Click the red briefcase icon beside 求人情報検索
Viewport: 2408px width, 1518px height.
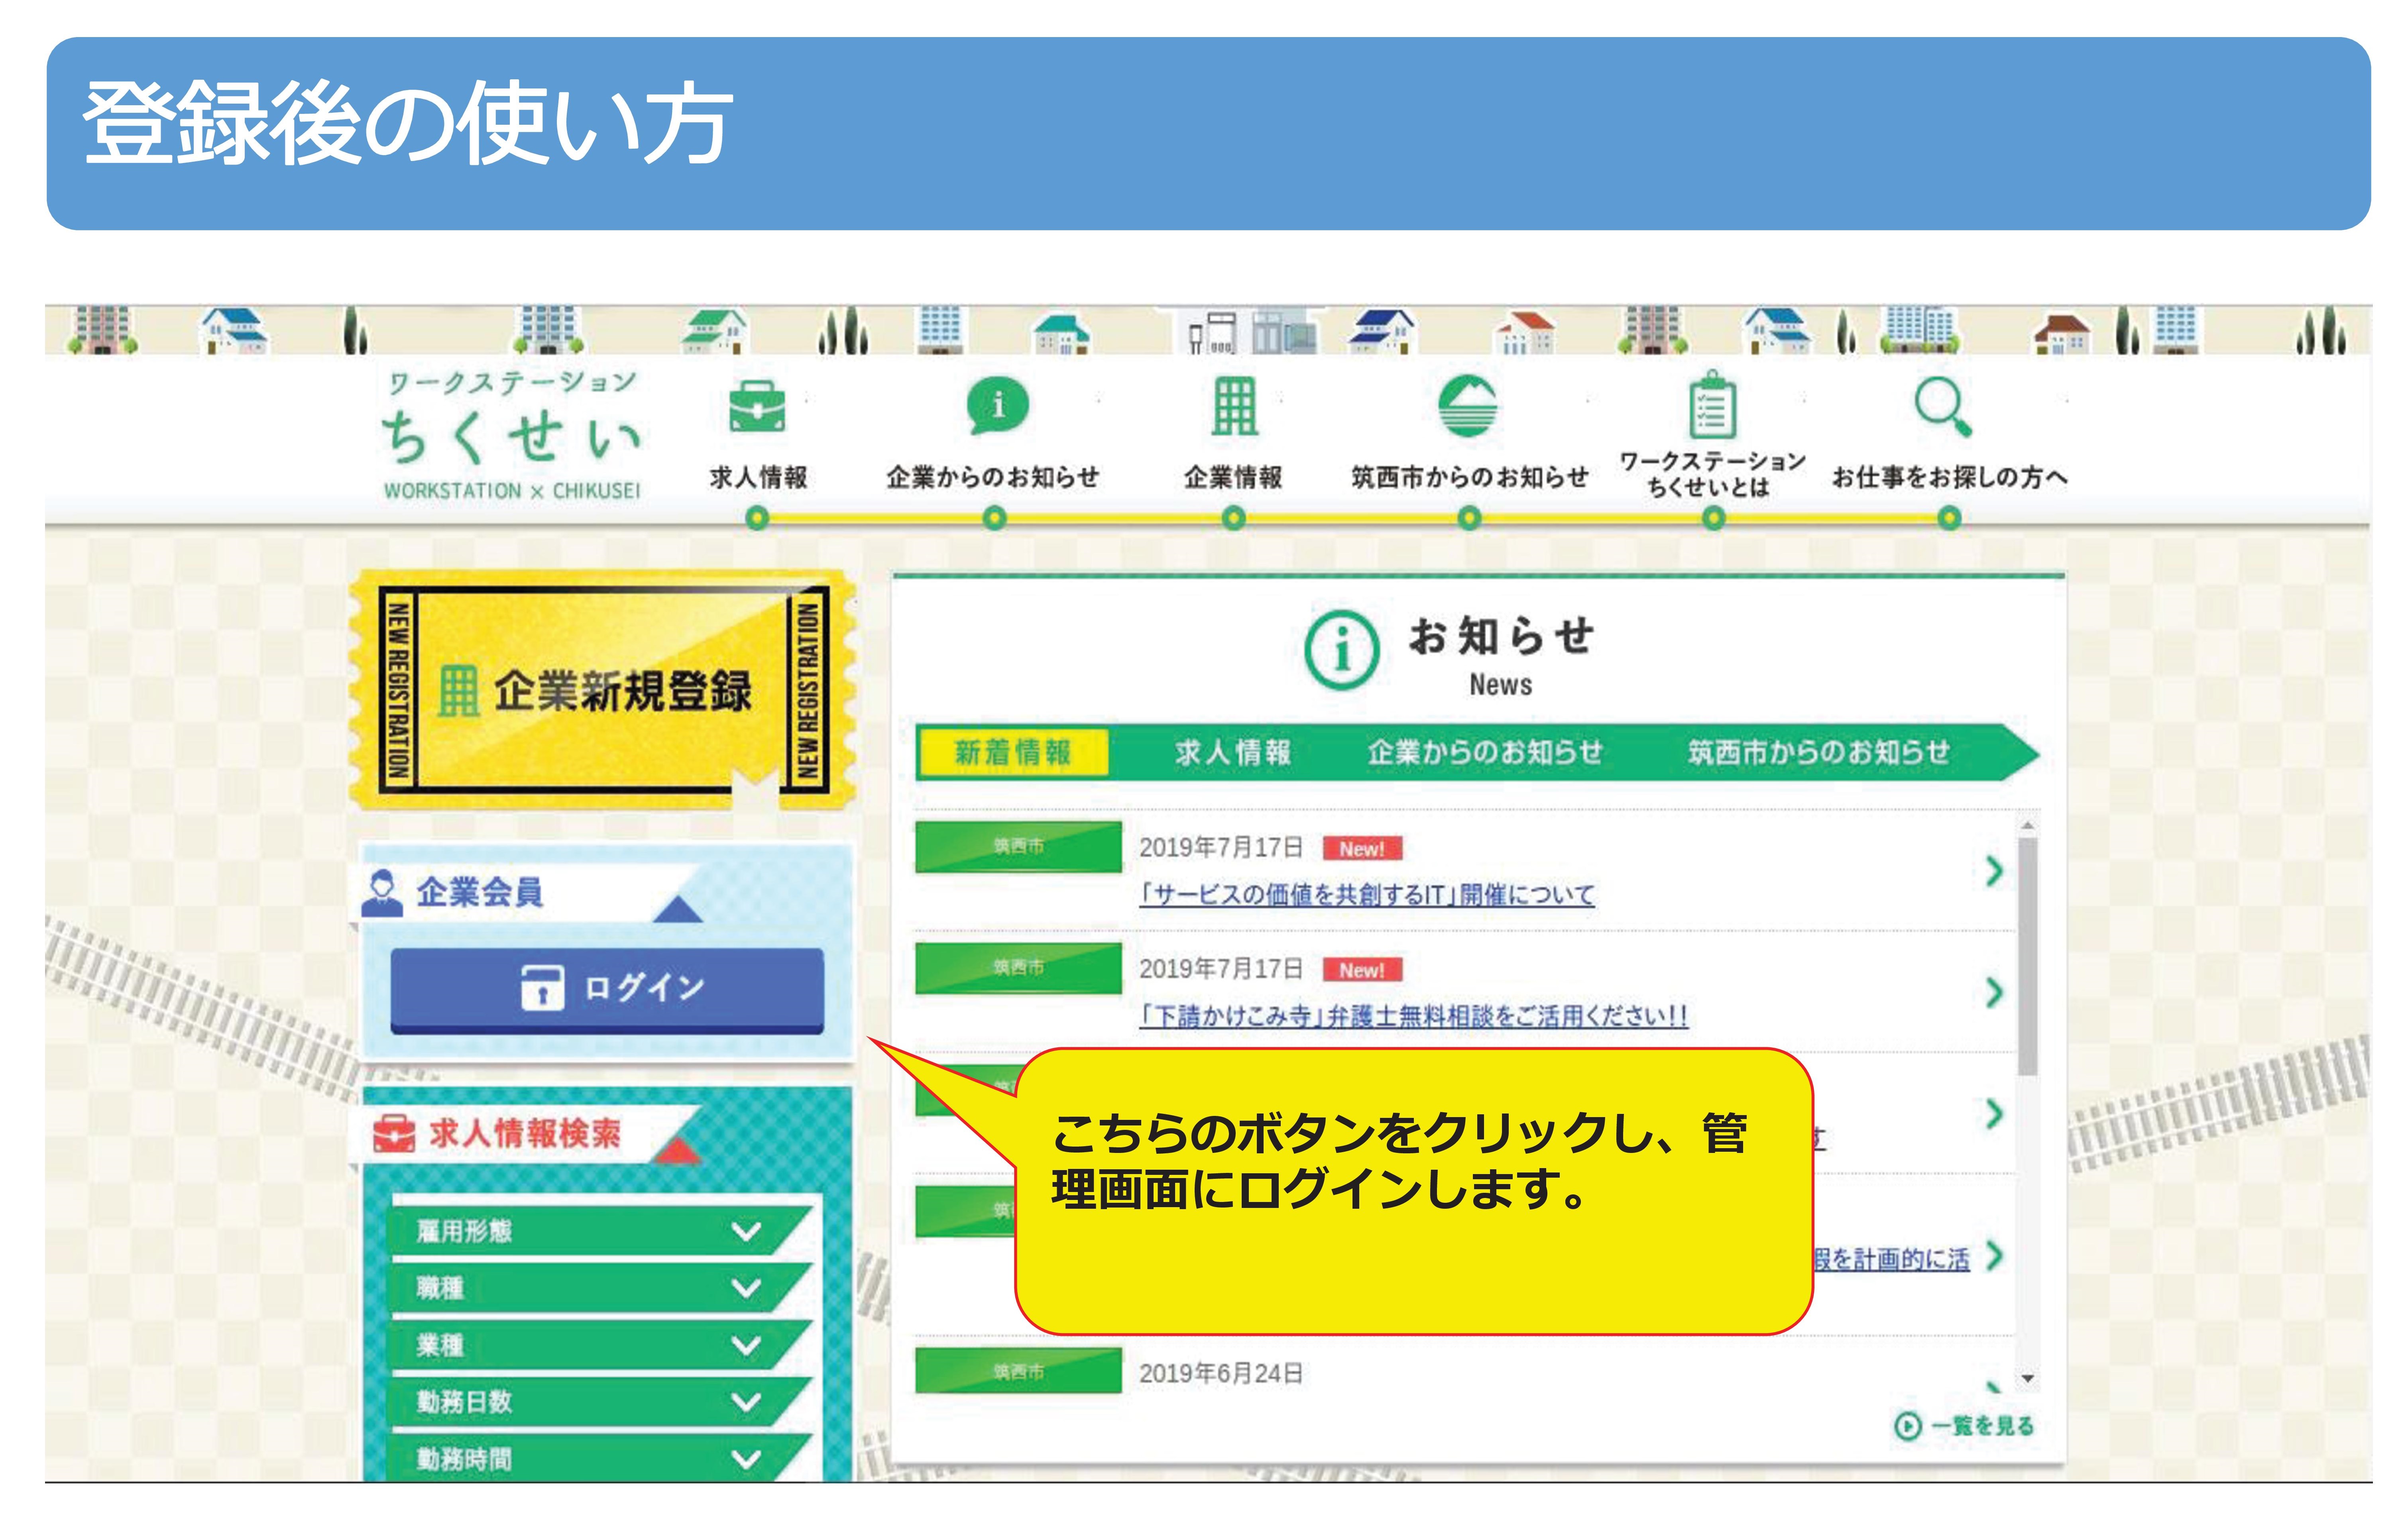coord(393,1134)
